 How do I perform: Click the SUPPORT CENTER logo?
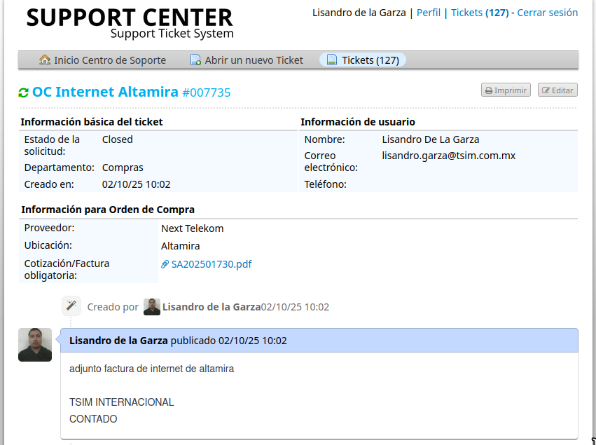[130, 22]
